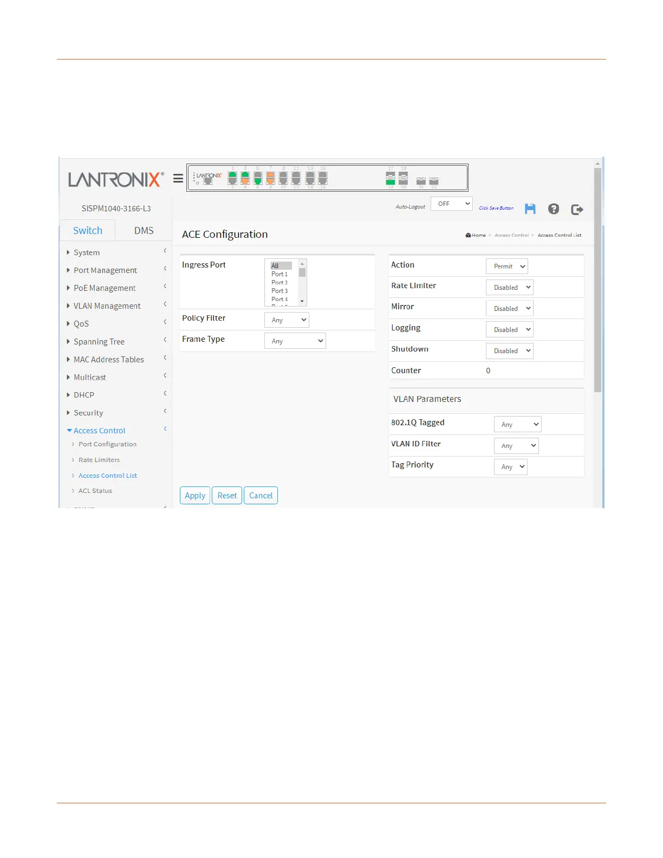Open Port Configuration submenu item
This screenshot has height=858, width=663.
click(107, 444)
